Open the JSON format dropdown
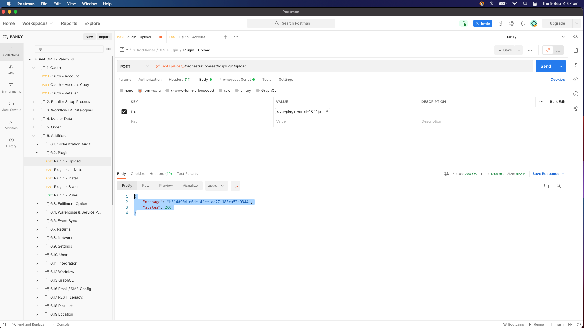The height and width of the screenshot is (328, 584). [x=216, y=186]
